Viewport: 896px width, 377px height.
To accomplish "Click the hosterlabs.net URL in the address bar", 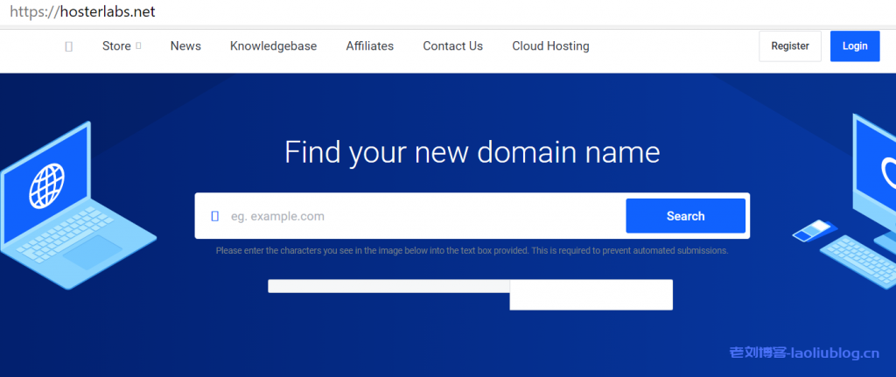I will click(x=82, y=12).
